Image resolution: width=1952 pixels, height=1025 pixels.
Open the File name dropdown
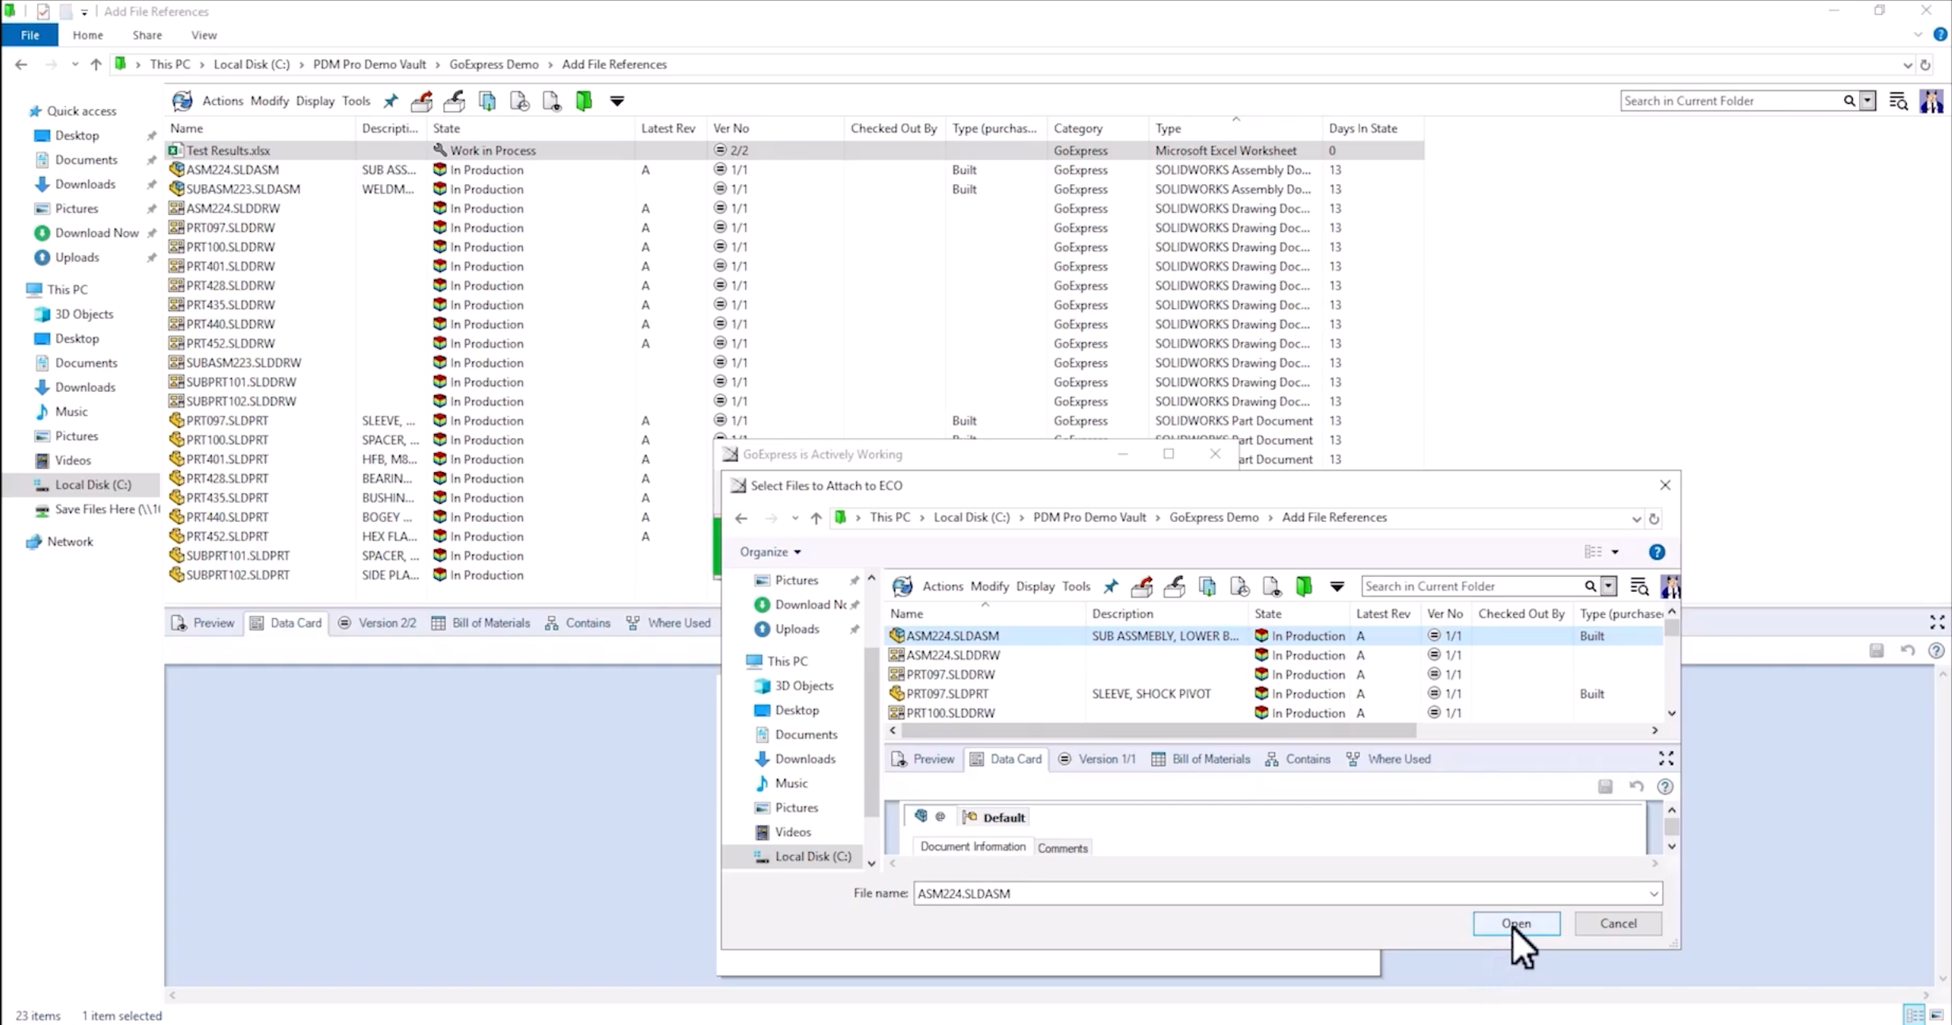click(x=1654, y=893)
